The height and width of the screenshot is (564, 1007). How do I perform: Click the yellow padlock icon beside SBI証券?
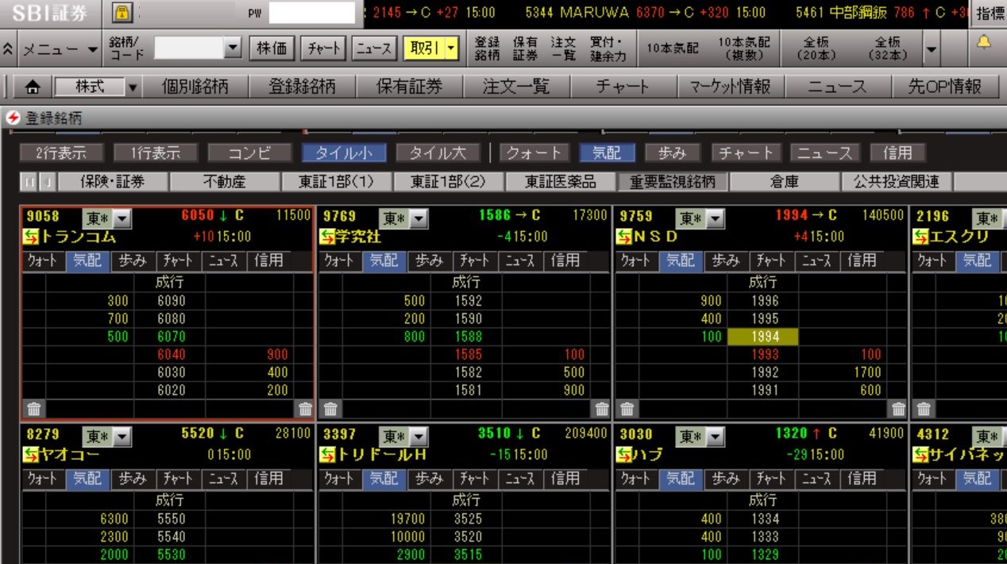122,12
